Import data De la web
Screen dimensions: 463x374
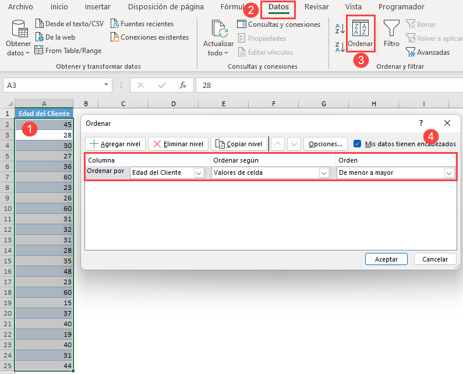coord(55,37)
